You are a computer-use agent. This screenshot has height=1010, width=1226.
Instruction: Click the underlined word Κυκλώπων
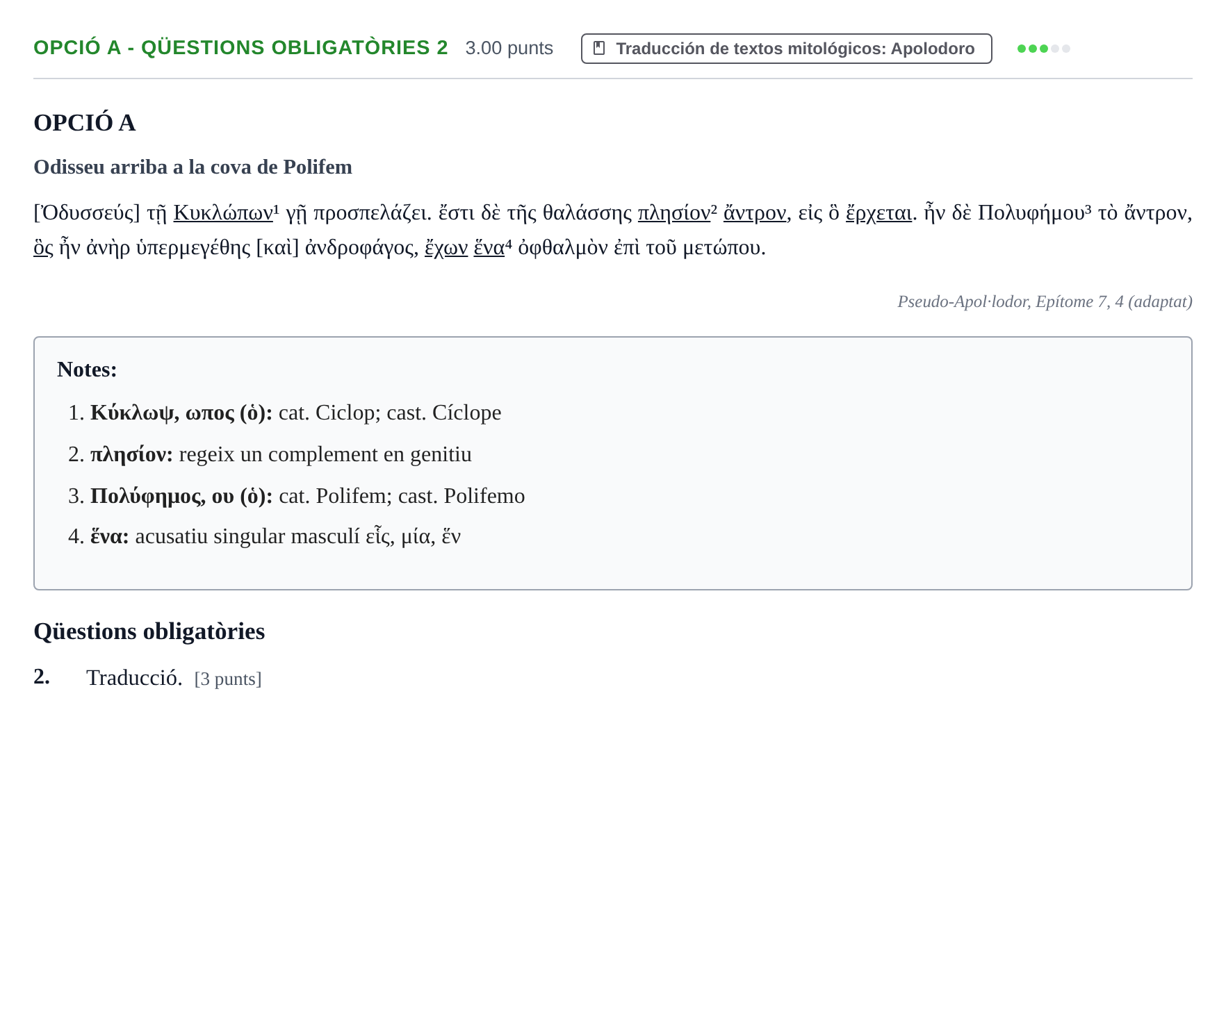tap(223, 213)
